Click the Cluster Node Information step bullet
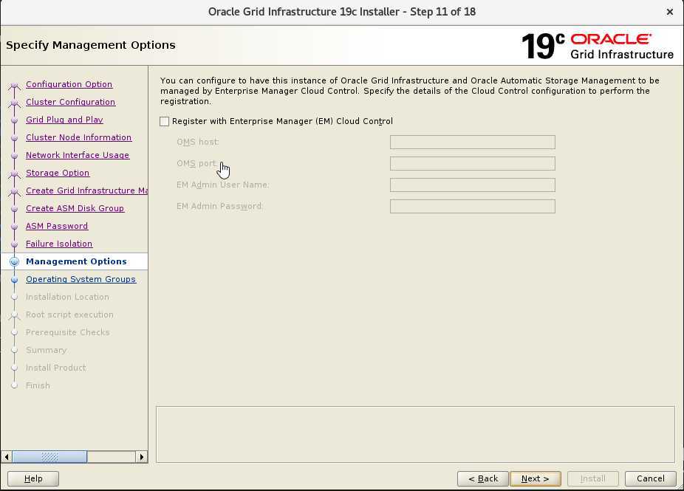This screenshot has height=491, width=684. 14,138
